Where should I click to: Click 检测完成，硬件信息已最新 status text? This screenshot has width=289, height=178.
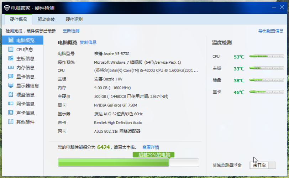31,31
